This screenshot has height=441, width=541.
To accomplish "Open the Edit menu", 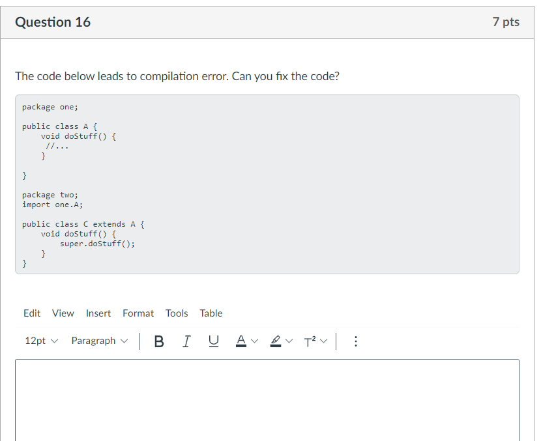I will click(32, 313).
